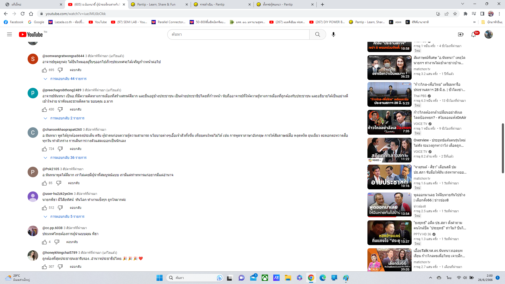Switch to the fifth Pantip browser tab
Viewport: 505px width, 284px height.
click(285, 4)
